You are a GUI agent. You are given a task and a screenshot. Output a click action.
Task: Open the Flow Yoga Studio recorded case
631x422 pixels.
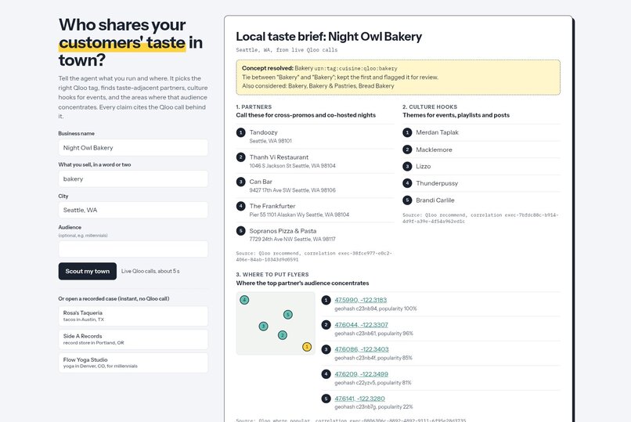[133, 362]
